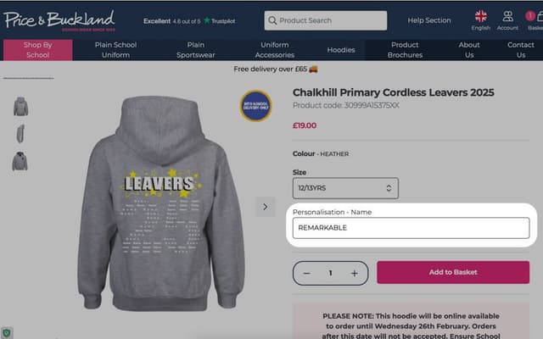
Task: Click the Price & Buckland logo
Action: tap(59, 20)
